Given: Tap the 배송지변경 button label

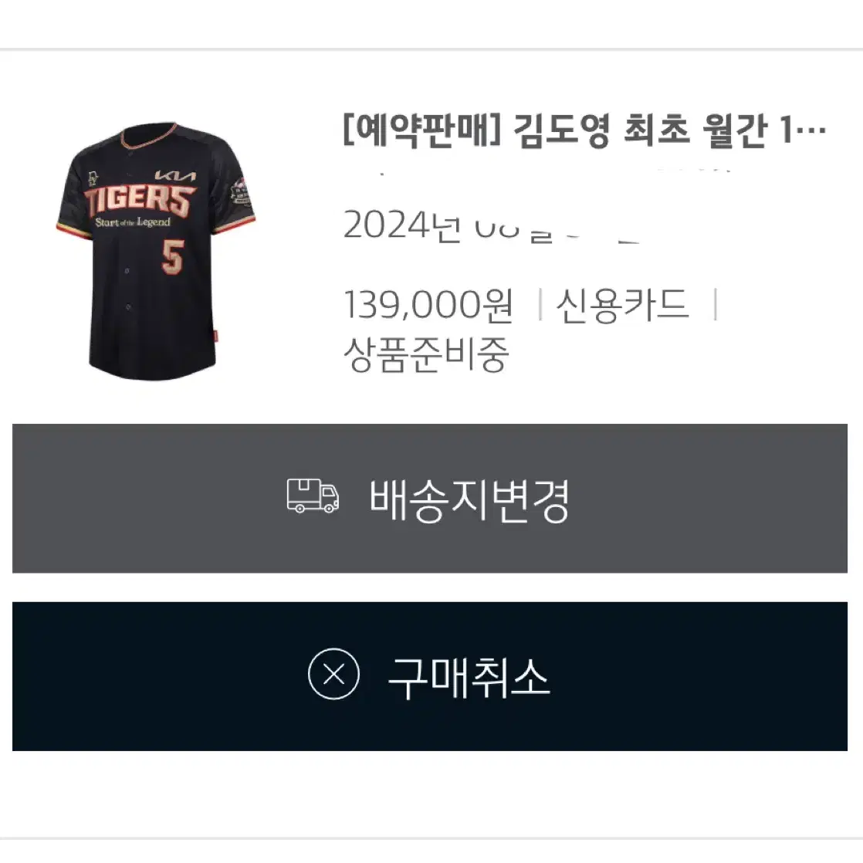Looking at the screenshot, I should click(469, 499).
